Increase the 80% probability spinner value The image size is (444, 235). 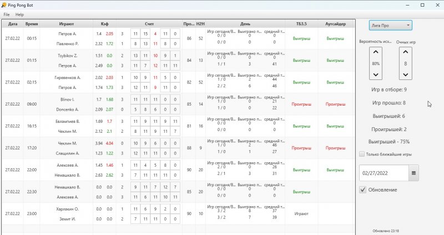(376, 52)
